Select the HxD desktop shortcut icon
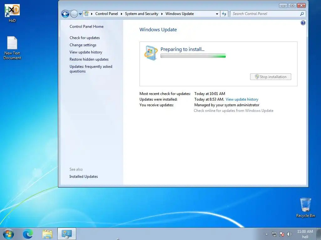 pyautogui.click(x=12, y=13)
